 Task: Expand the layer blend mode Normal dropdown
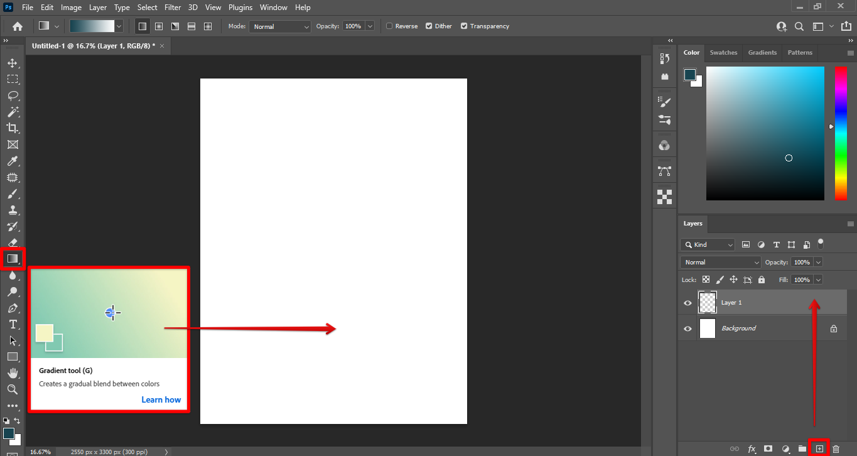720,263
